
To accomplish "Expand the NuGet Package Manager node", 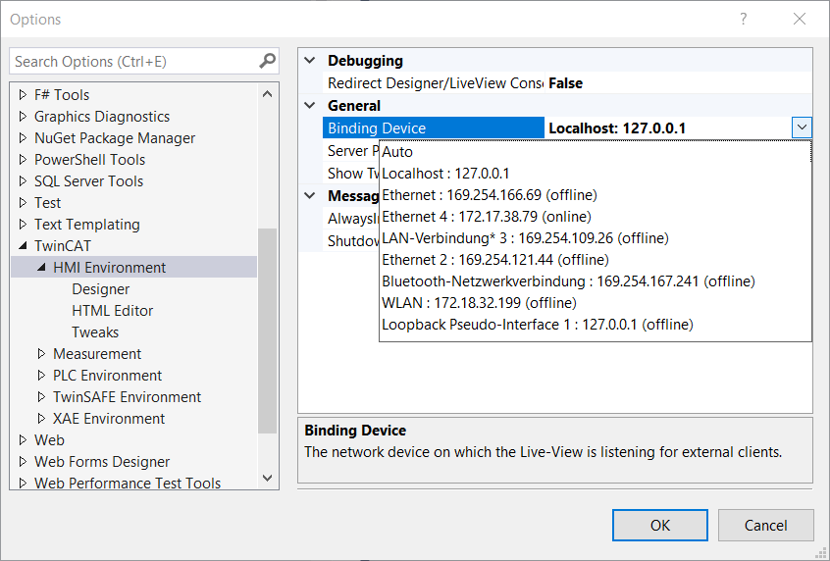I will point(23,137).
